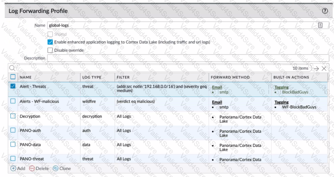Click into the Description input field
This screenshot has height=177, width=334.
point(188,58)
